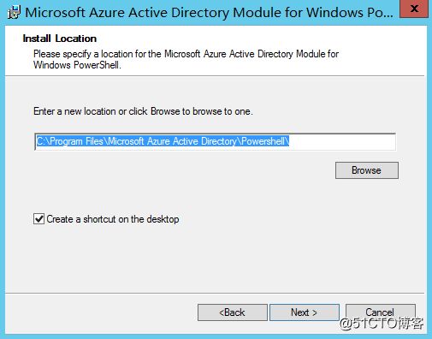The image size is (432, 339).
Task: Click the C:\ drive prefix in the path field
Action: (x=43, y=141)
